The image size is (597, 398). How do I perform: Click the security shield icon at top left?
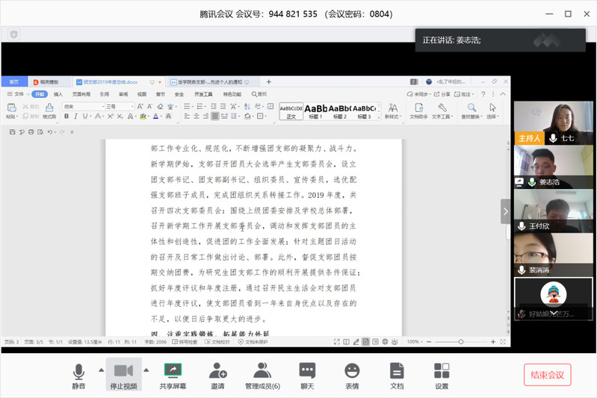[14, 34]
